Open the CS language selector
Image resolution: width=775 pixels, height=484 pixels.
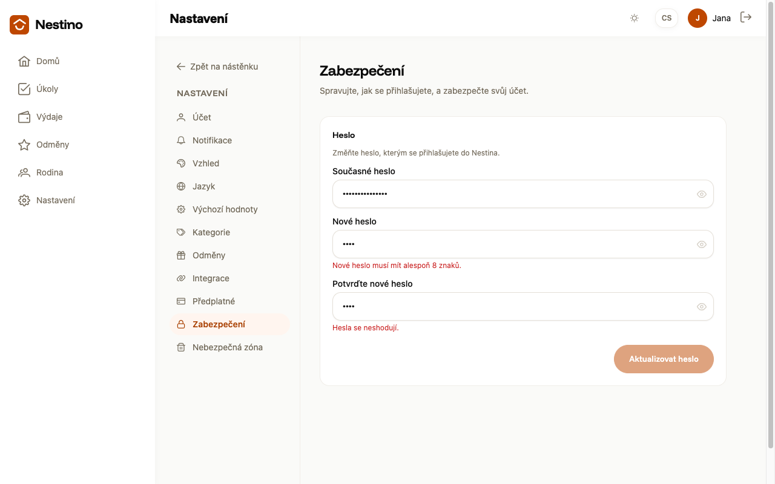click(x=667, y=18)
